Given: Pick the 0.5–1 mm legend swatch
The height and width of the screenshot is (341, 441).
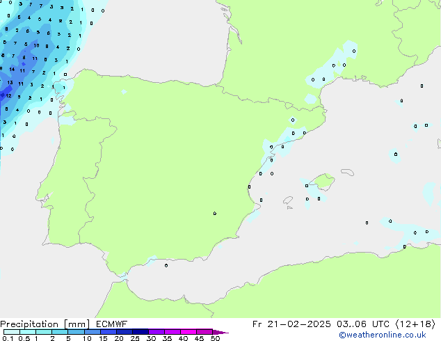Looking at the screenshot, I should [x=28, y=332].
